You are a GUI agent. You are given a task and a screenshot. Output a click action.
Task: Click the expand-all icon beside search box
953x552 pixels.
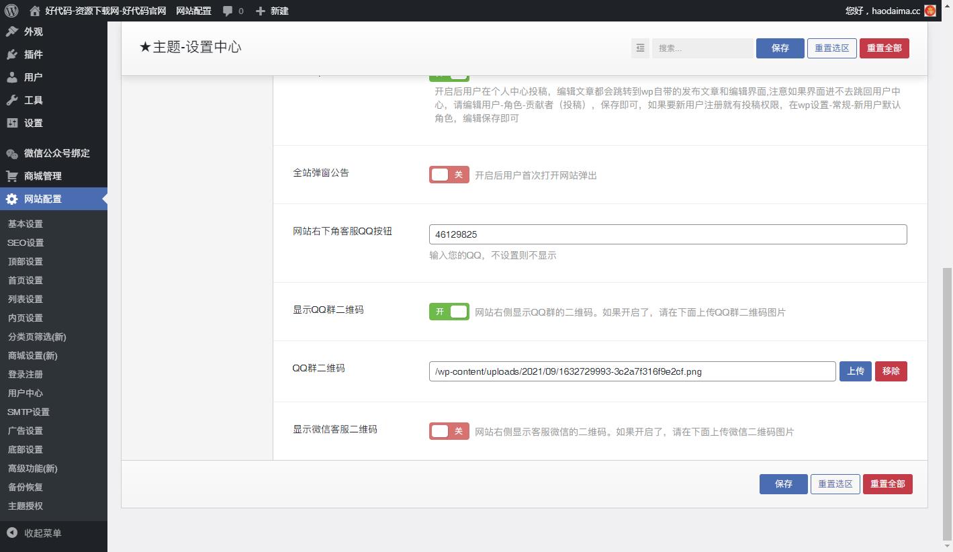tap(640, 48)
